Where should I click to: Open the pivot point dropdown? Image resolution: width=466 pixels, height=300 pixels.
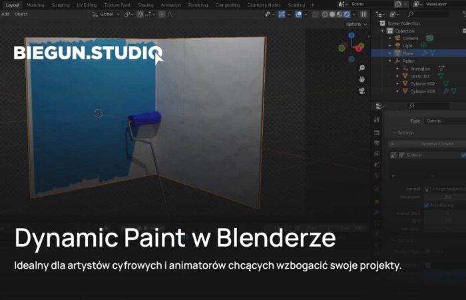tap(128, 14)
